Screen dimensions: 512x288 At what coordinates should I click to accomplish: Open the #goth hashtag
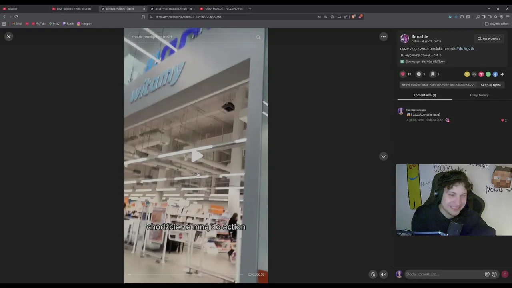(469, 48)
